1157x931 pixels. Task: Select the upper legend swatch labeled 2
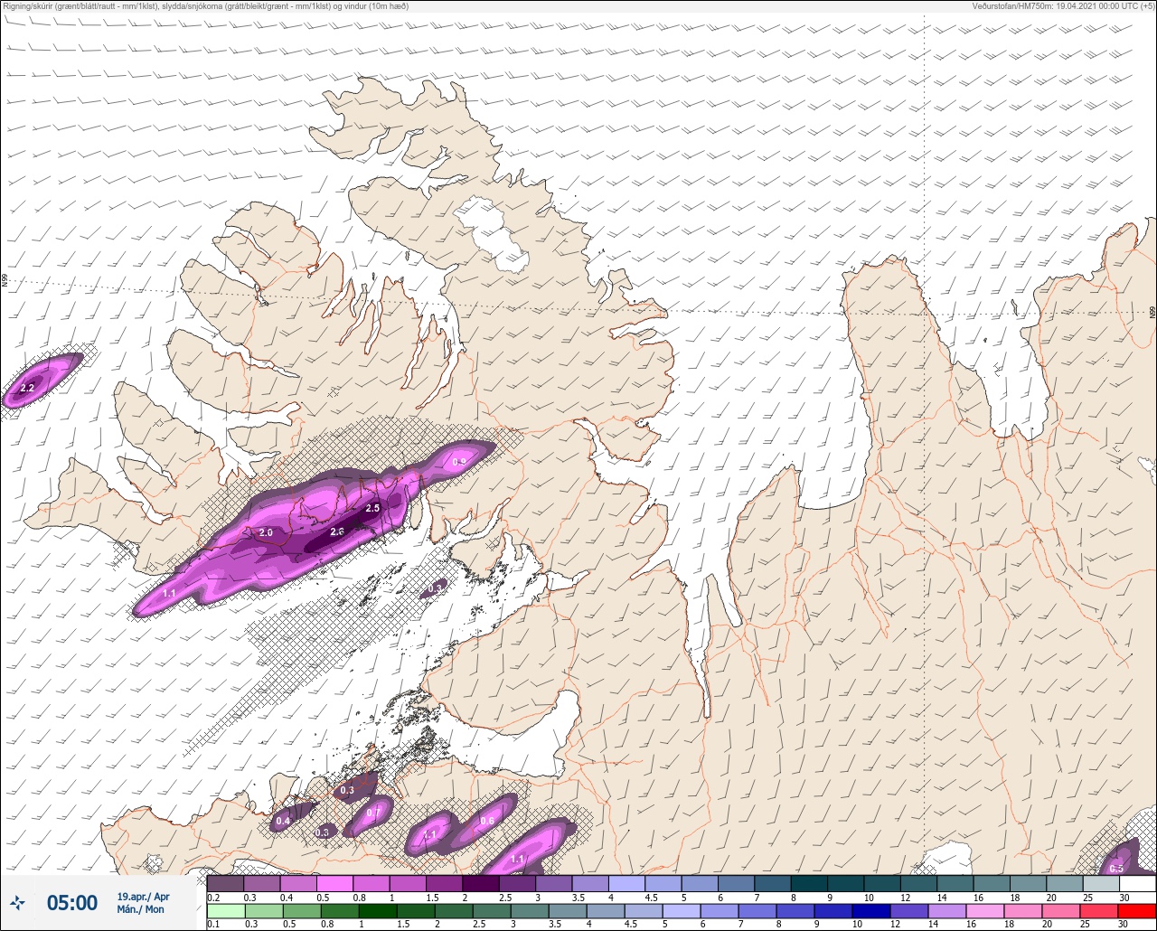pyautogui.click(x=481, y=883)
